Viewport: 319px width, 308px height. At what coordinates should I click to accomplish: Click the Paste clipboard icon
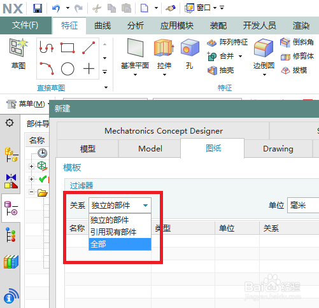[x=126, y=8]
